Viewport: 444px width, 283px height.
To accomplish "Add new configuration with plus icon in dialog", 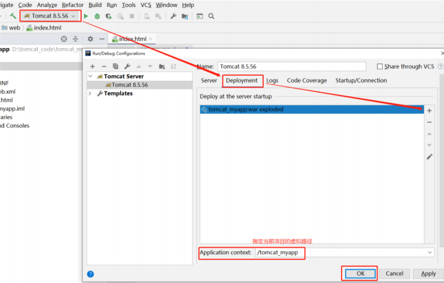I will [92, 66].
